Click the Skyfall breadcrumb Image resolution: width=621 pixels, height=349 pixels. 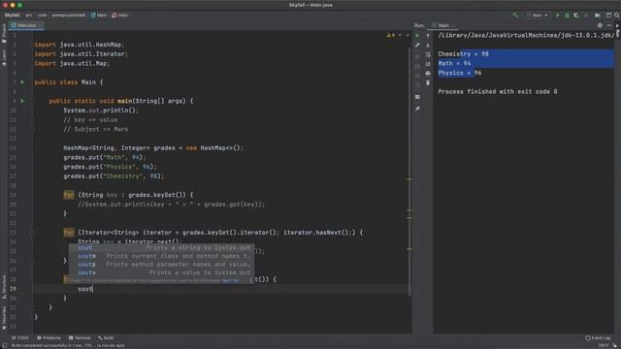coord(12,16)
